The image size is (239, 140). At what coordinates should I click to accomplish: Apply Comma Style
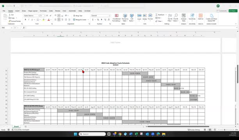[102, 20]
